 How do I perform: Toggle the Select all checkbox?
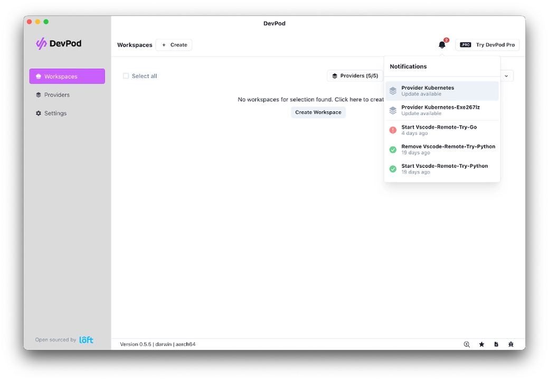point(126,76)
